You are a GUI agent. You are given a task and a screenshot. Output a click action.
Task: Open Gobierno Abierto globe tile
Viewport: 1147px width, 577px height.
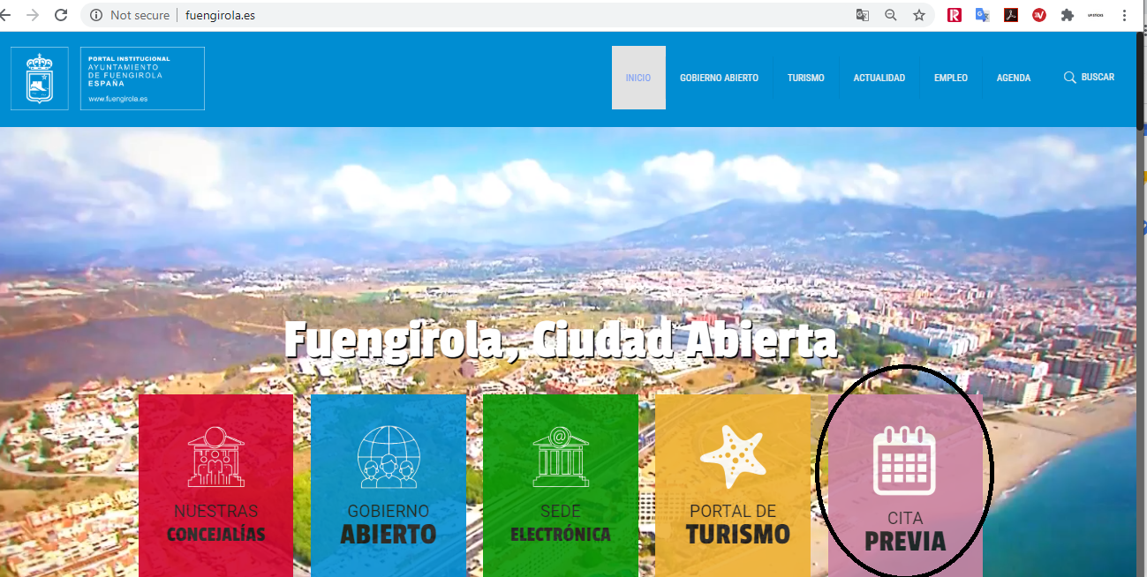[388, 485]
